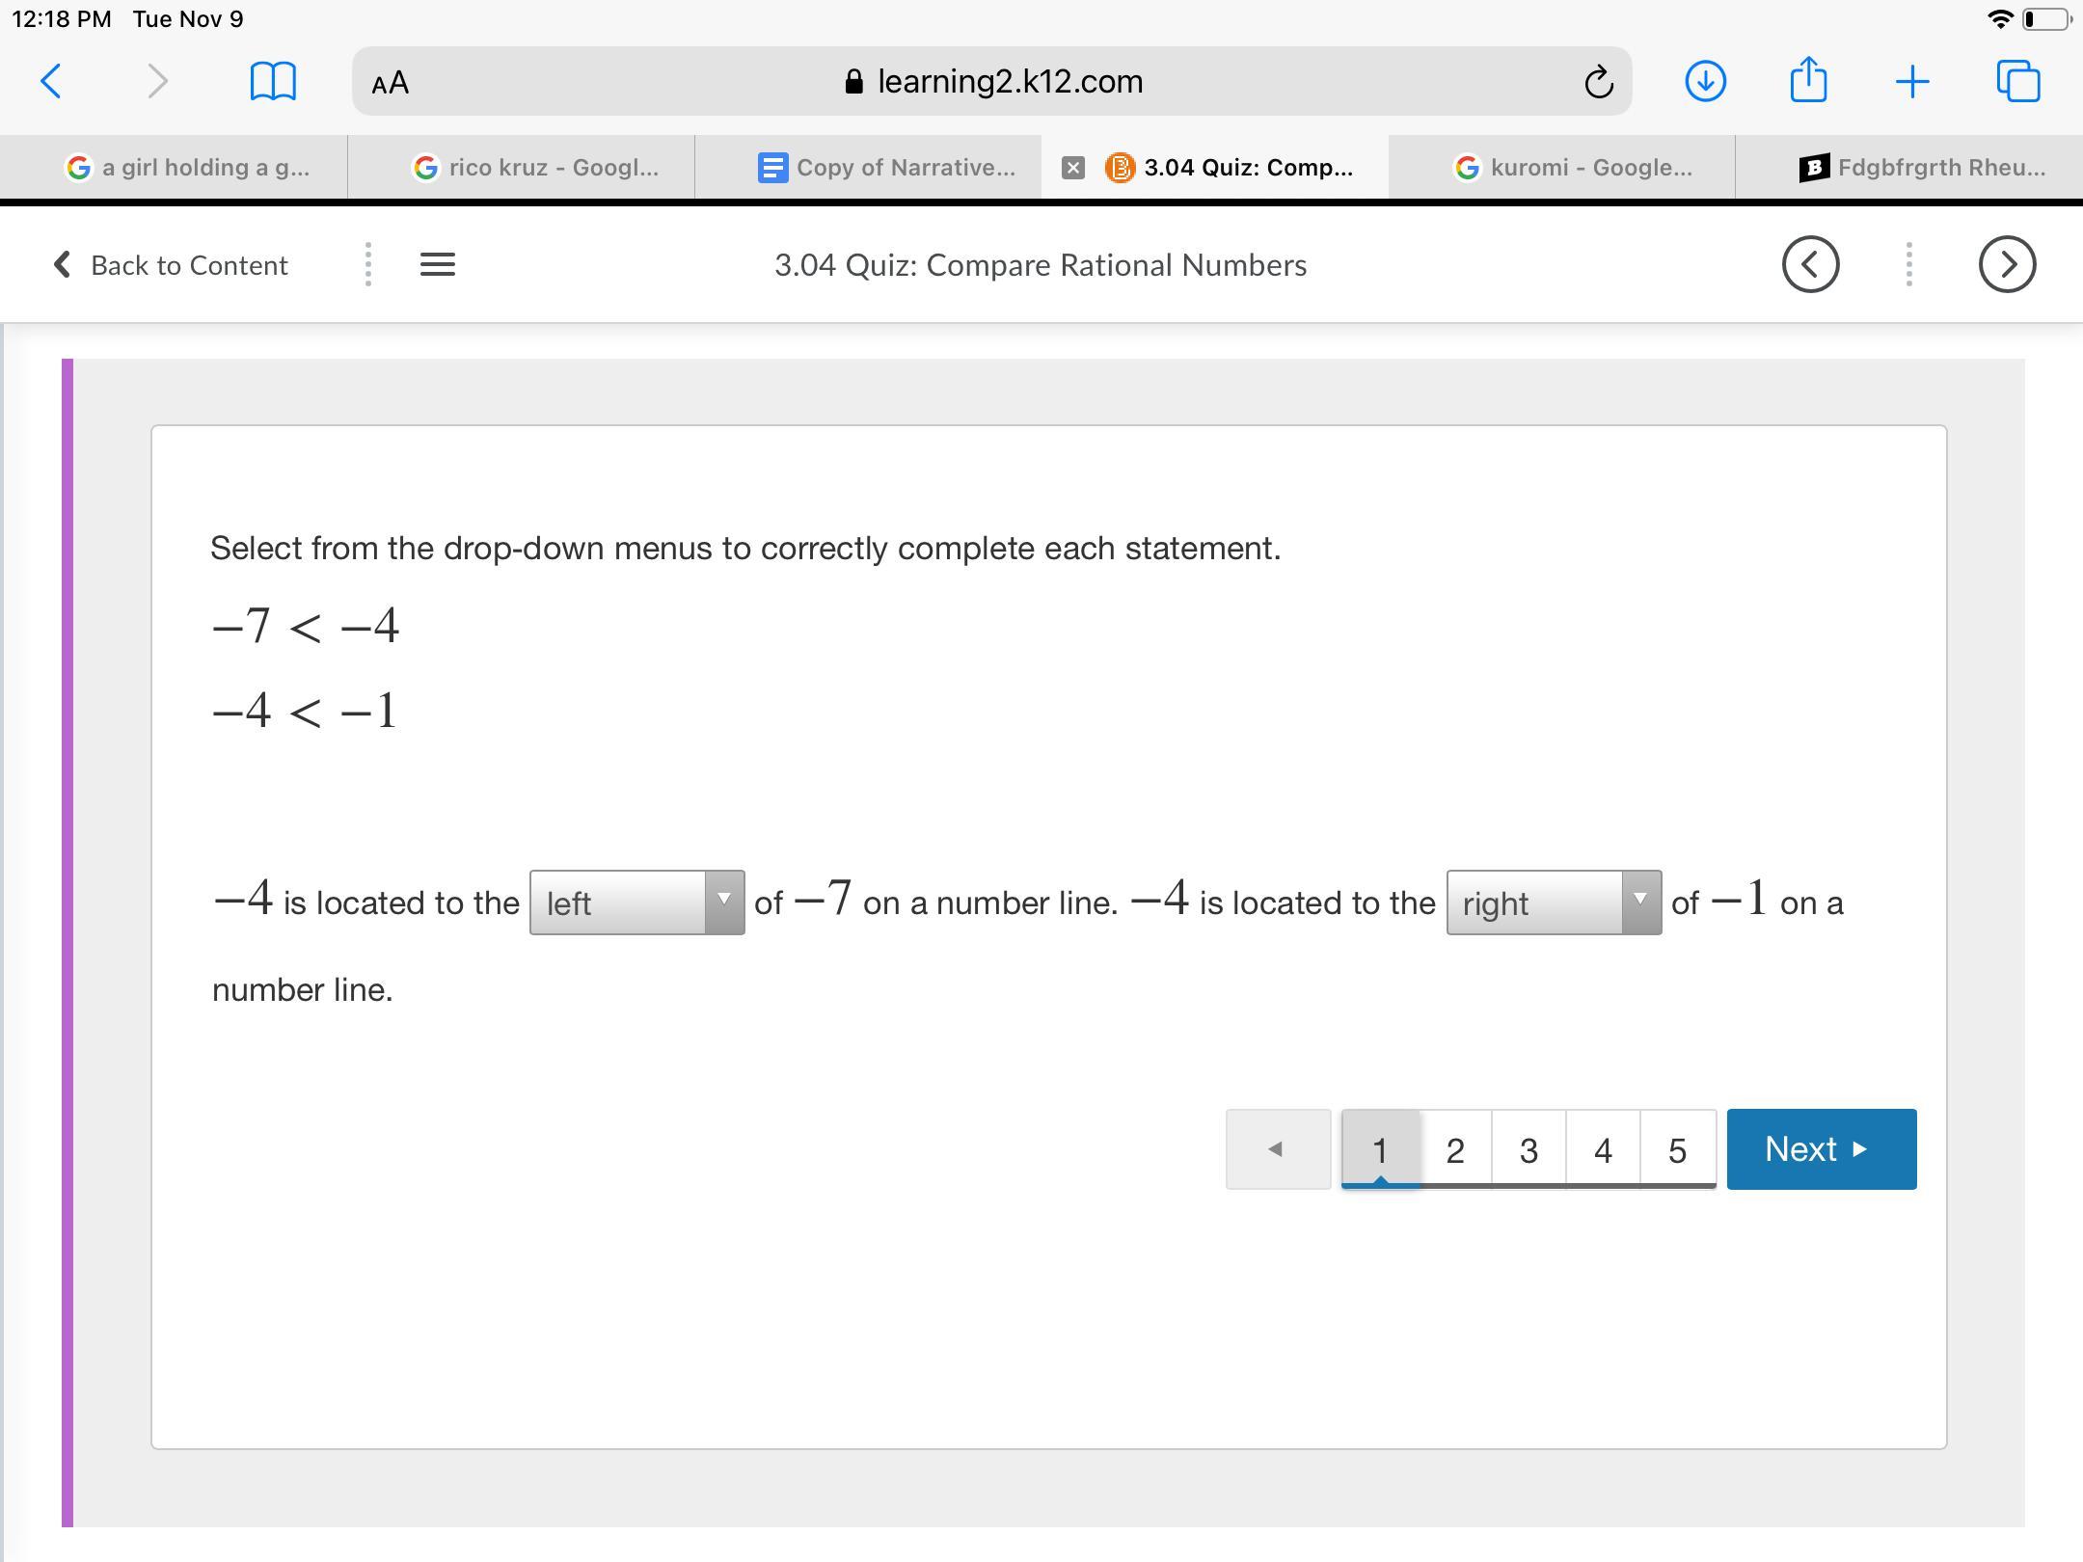Tap the learning2.k12.com address field

tap(993, 82)
